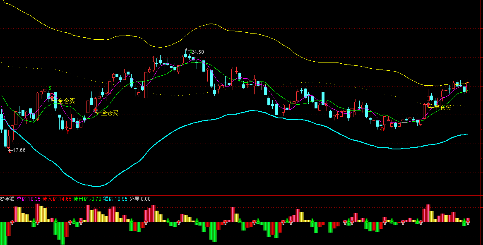This screenshot has width=483, height=245.
Task: Click the red arrow beside 半仓买
Action: [428, 105]
